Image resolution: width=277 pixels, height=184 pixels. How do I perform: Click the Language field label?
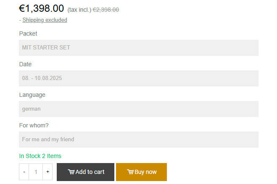click(32, 95)
